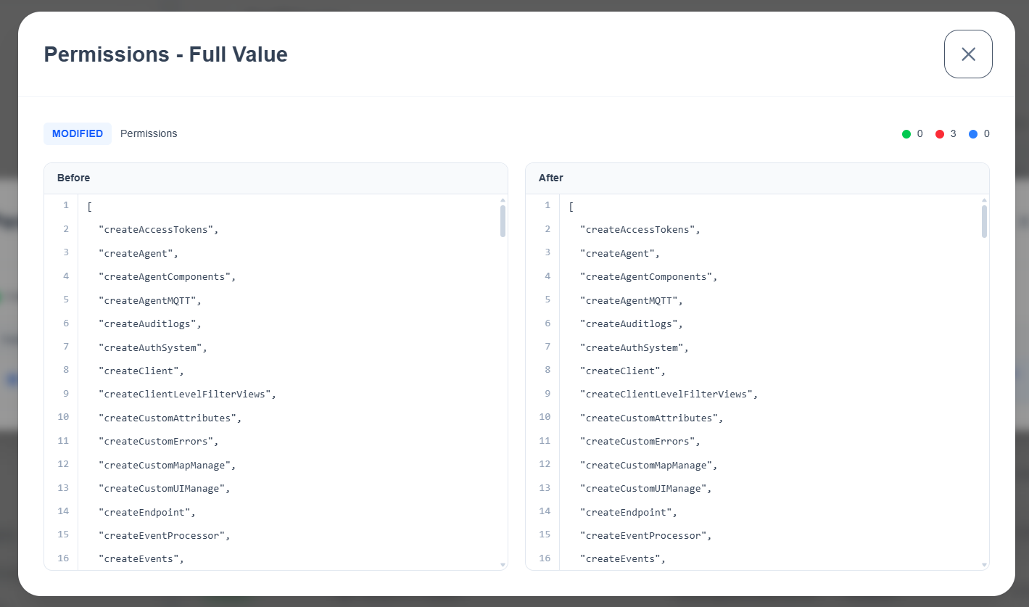Click "createAgent" in the After panel
This screenshot has width=1029, height=607.
coord(619,253)
